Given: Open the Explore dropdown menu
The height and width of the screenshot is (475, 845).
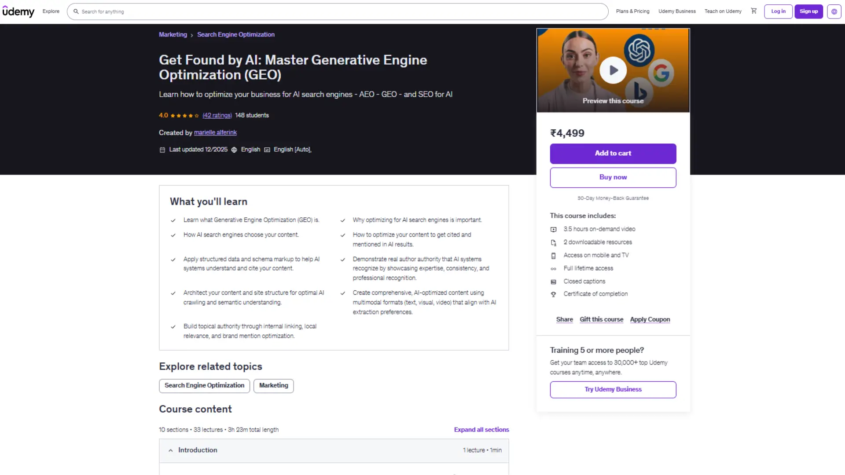Looking at the screenshot, I should [51, 11].
